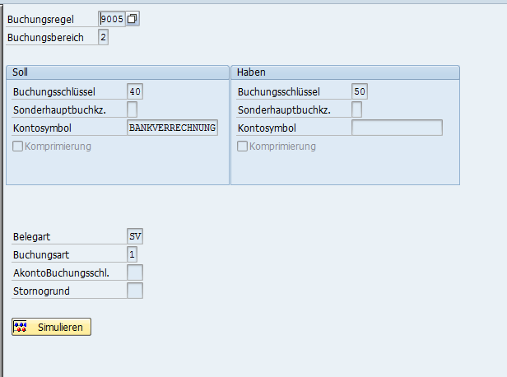Click the Haben group box header
The height and width of the screenshot is (377, 507).
point(345,72)
